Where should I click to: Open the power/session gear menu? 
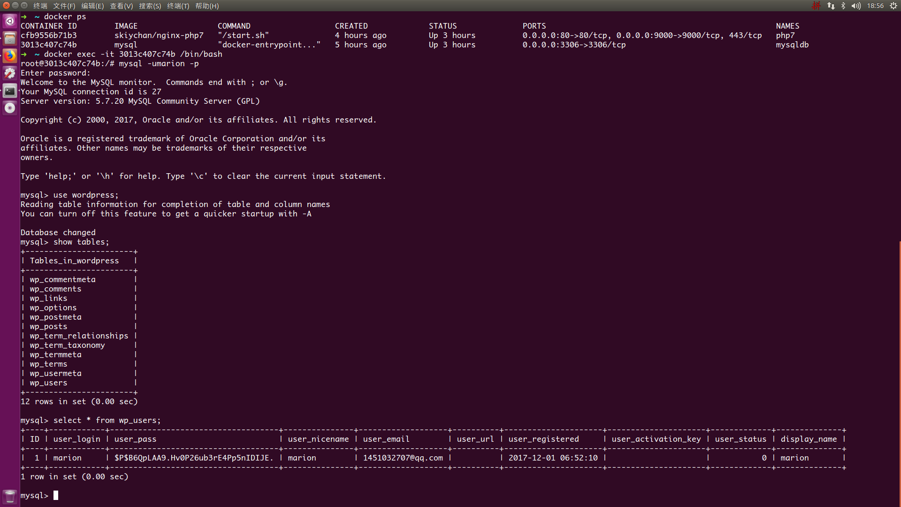893,6
